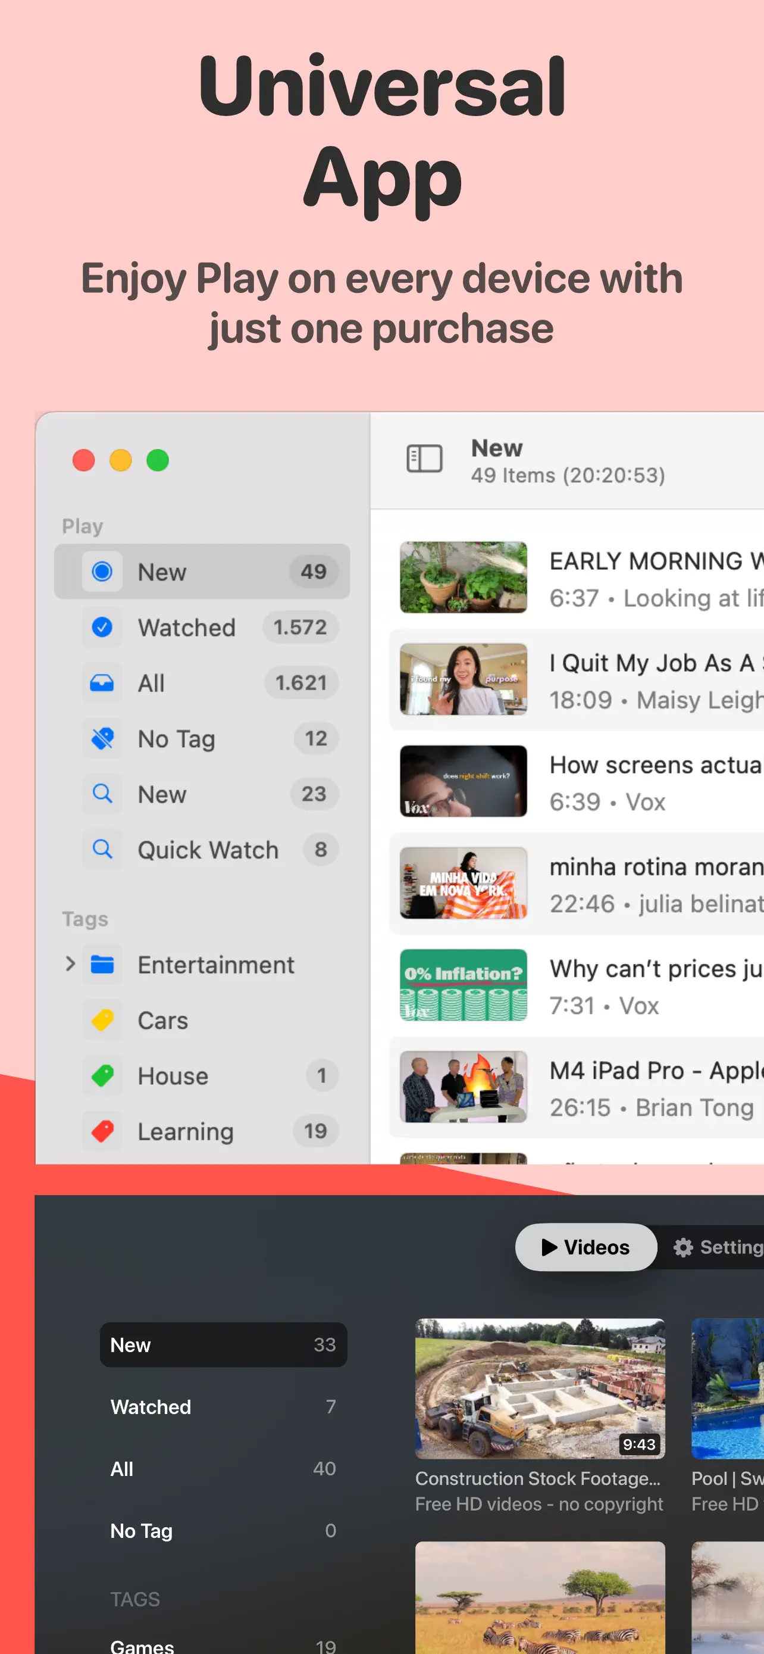This screenshot has width=764, height=1654.
Task: Click the '49 Items (20:20:53)' subtitle
Action: pyautogui.click(x=568, y=476)
